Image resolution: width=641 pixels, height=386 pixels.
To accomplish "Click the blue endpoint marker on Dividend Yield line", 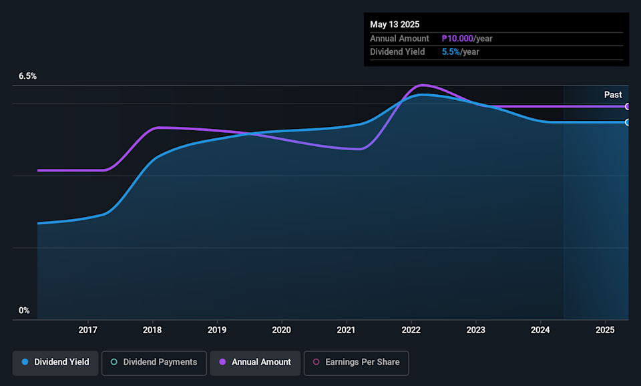I will click(x=627, y=122).
